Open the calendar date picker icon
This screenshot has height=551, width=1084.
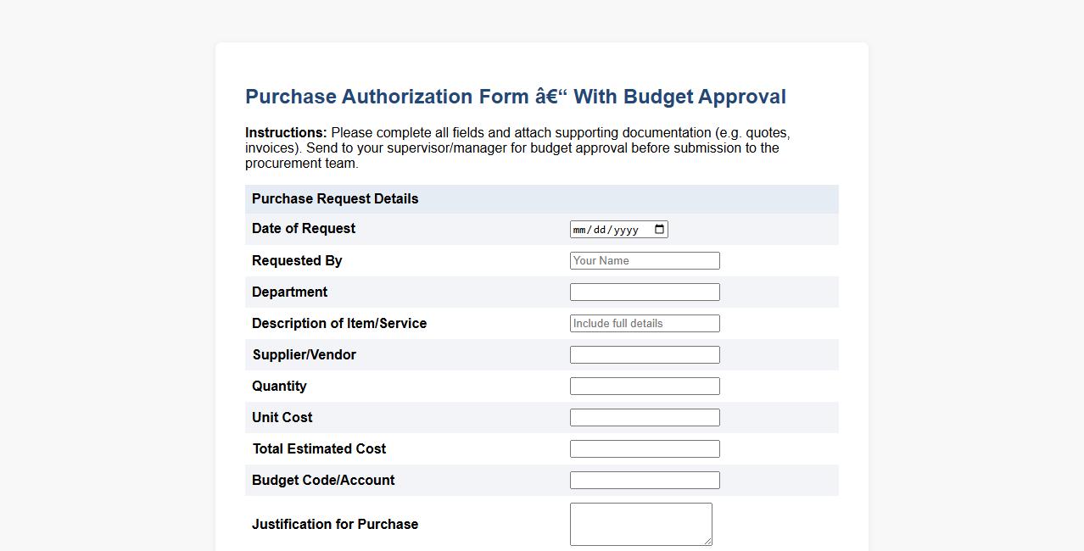point(660,228)
